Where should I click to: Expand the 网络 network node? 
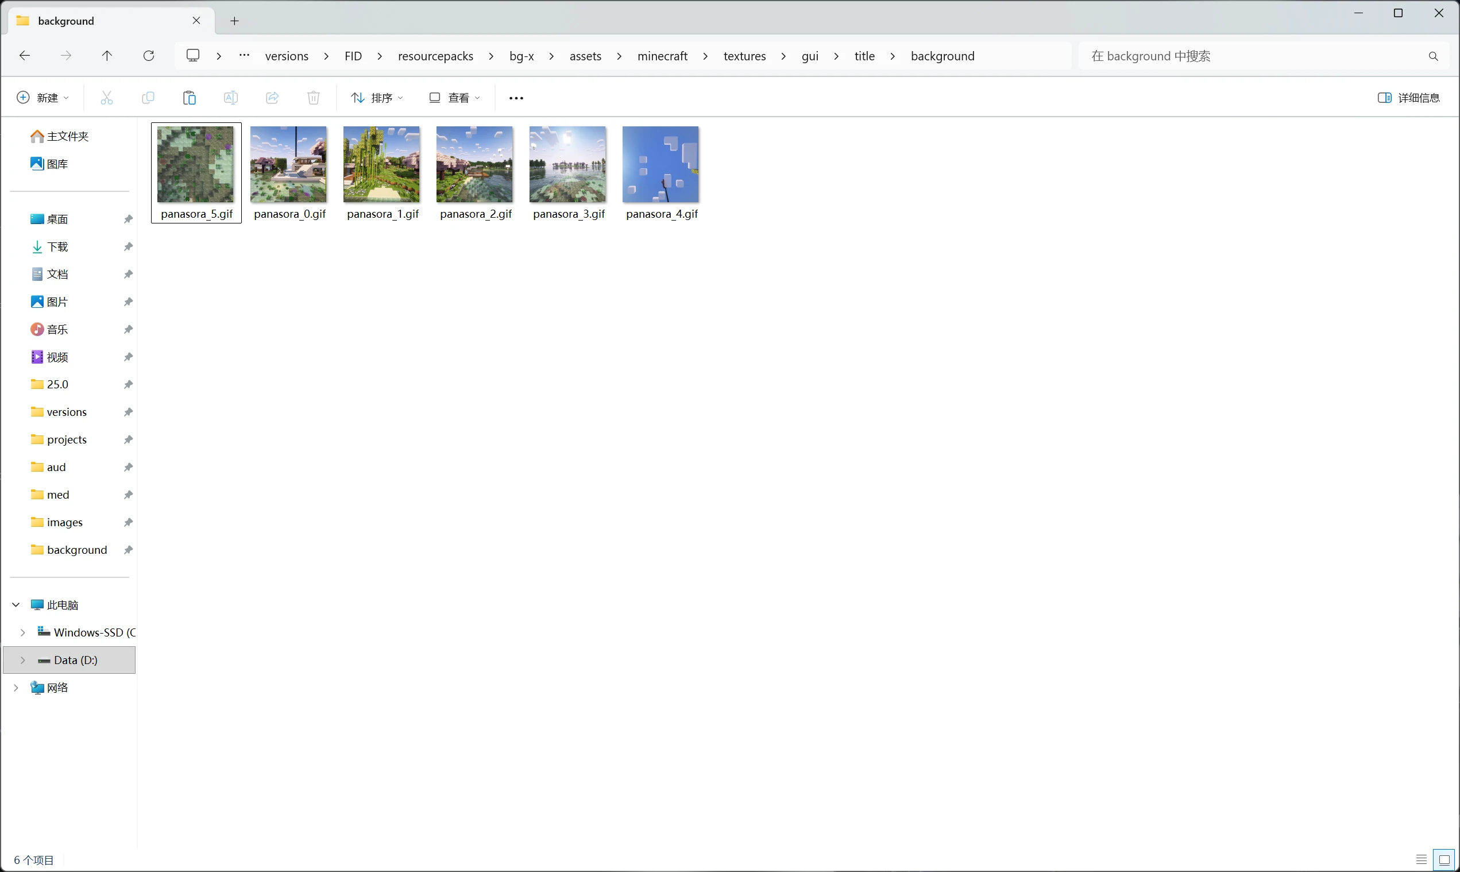click(x=16, y=688)
